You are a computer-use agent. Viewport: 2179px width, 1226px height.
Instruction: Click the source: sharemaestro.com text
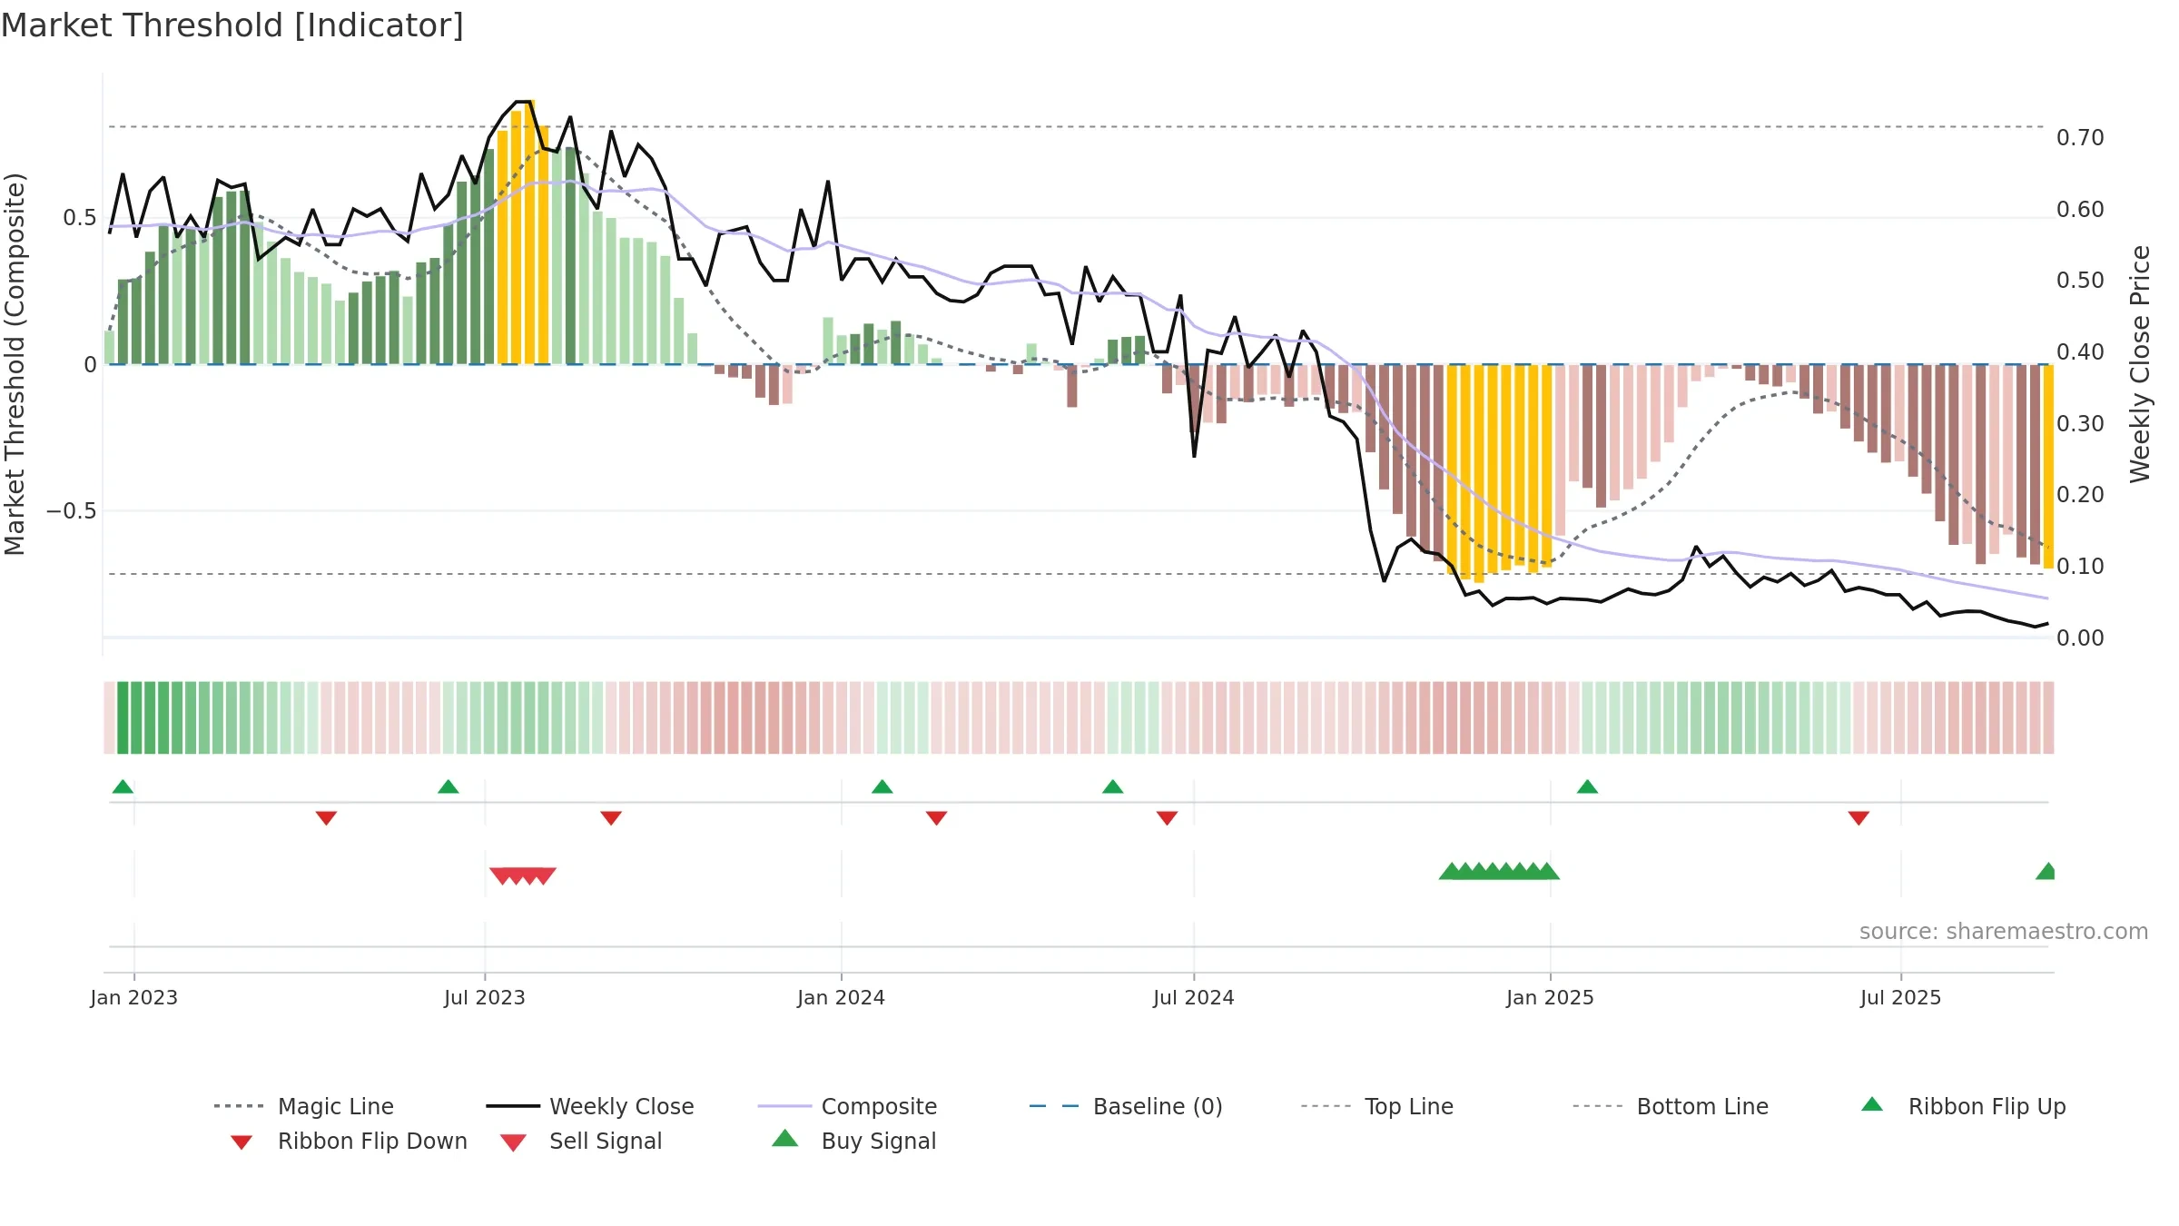(2004, 932)
